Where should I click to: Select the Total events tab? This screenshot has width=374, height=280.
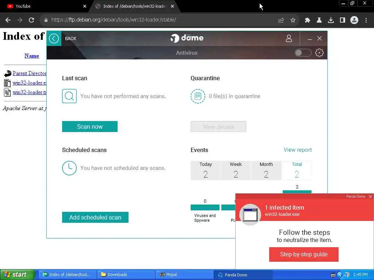pos(297,170)
